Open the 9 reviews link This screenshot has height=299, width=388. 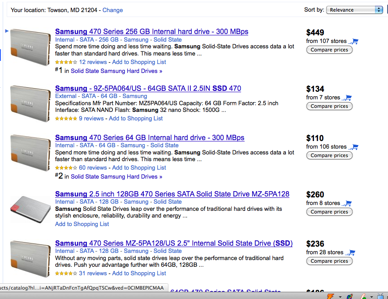(x=91, y=119)
